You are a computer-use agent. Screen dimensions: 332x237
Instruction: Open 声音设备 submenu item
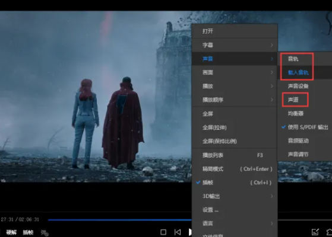(x=305, y=86)
